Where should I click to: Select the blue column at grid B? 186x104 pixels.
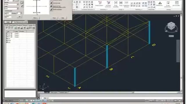coord(107,57)
